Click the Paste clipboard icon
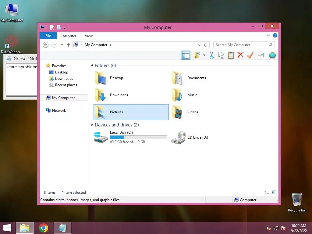 click(x=231, y=55)
